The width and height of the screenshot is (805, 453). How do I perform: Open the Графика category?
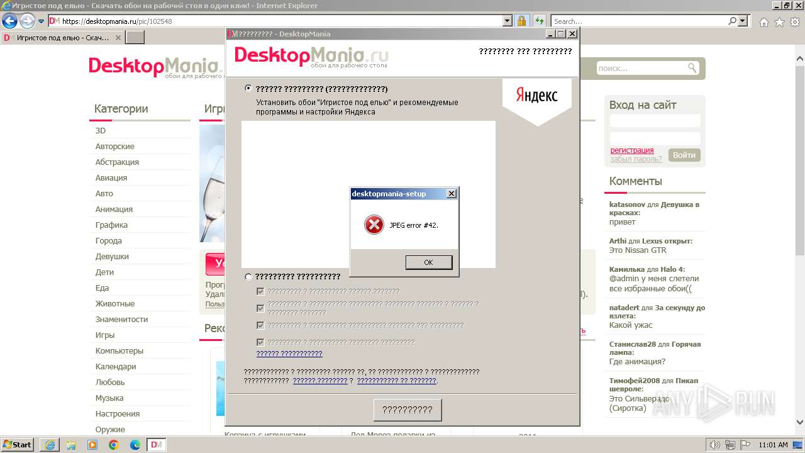[111, 225]
